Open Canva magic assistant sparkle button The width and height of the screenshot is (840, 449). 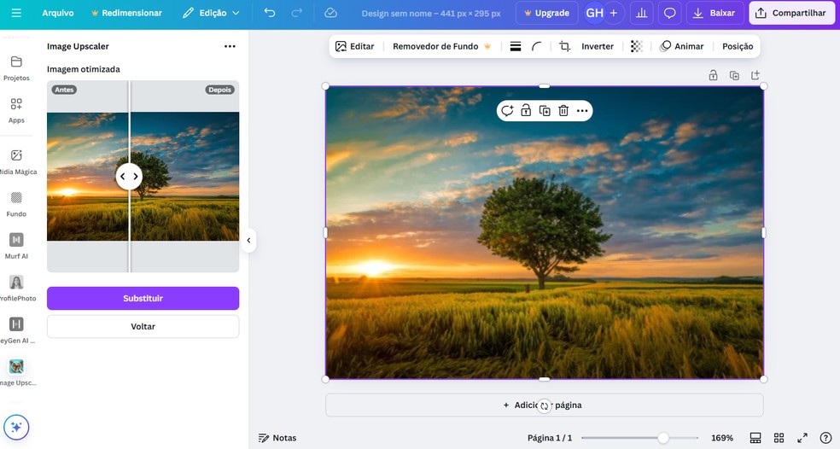(16, 427)
